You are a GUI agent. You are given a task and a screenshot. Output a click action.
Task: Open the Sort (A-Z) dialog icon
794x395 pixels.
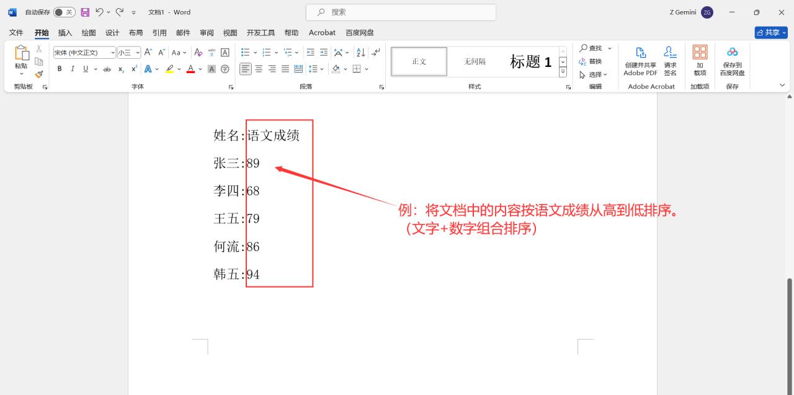point(361,53)
